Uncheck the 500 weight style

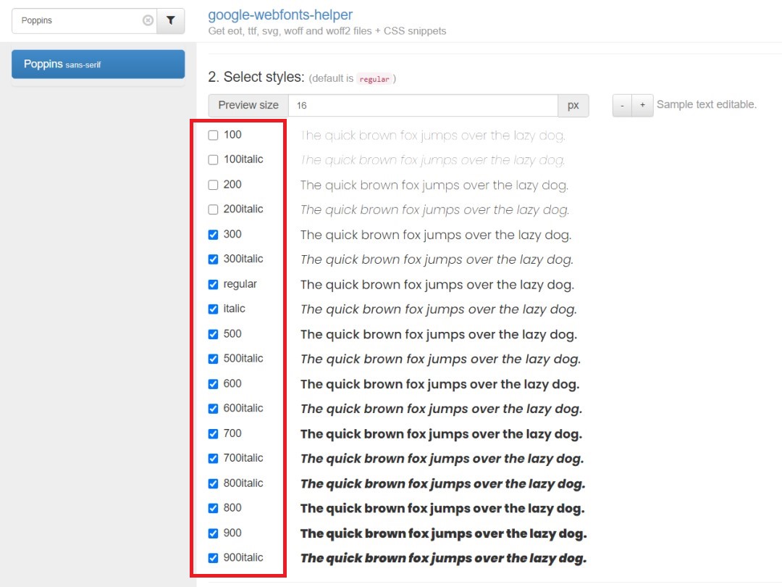(214, 333)
